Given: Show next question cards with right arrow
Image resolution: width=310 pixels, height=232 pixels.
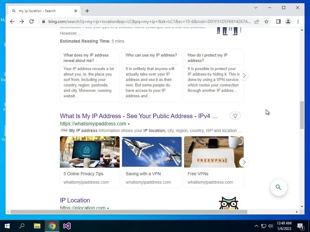Looking at the screenshot, I should click(x=244, y=76).
